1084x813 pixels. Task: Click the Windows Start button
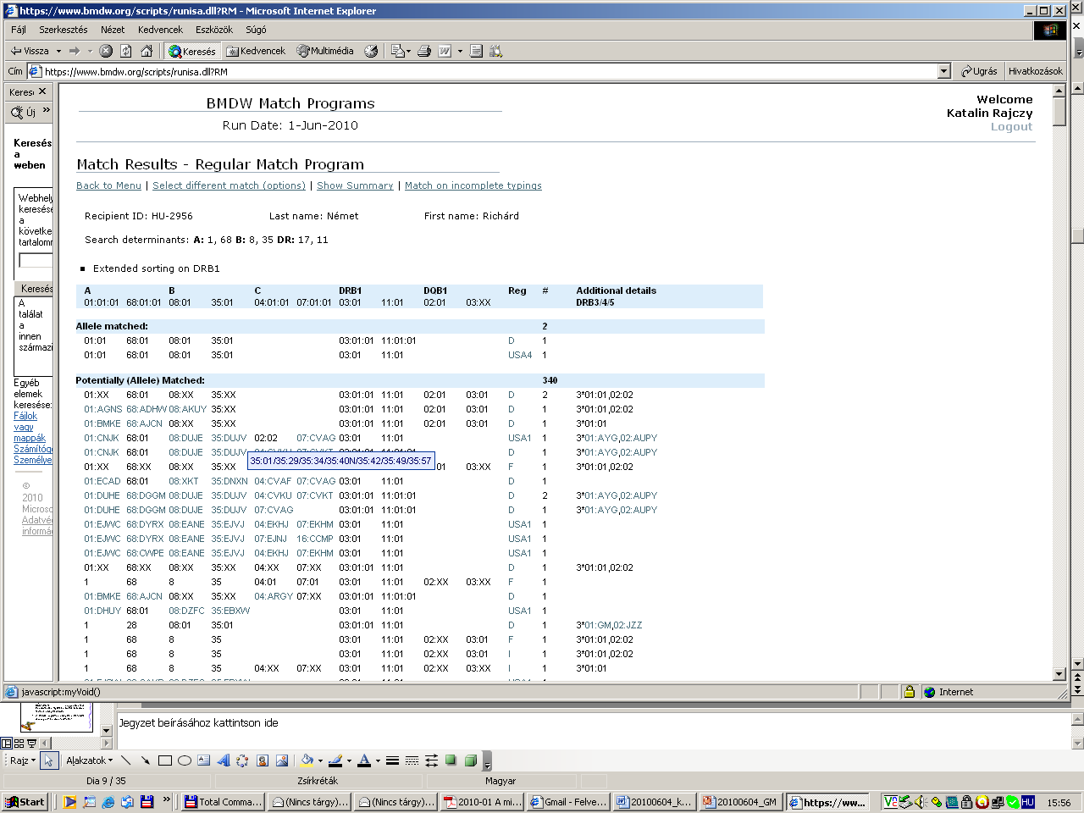[x=25, y=802]
